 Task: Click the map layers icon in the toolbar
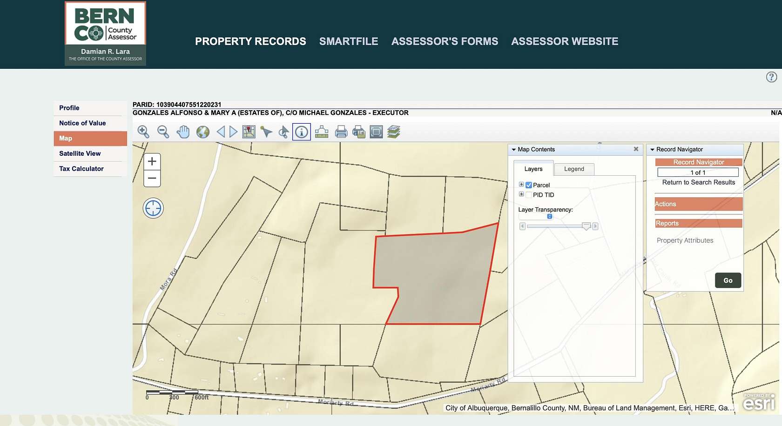[x=394, y=132]
